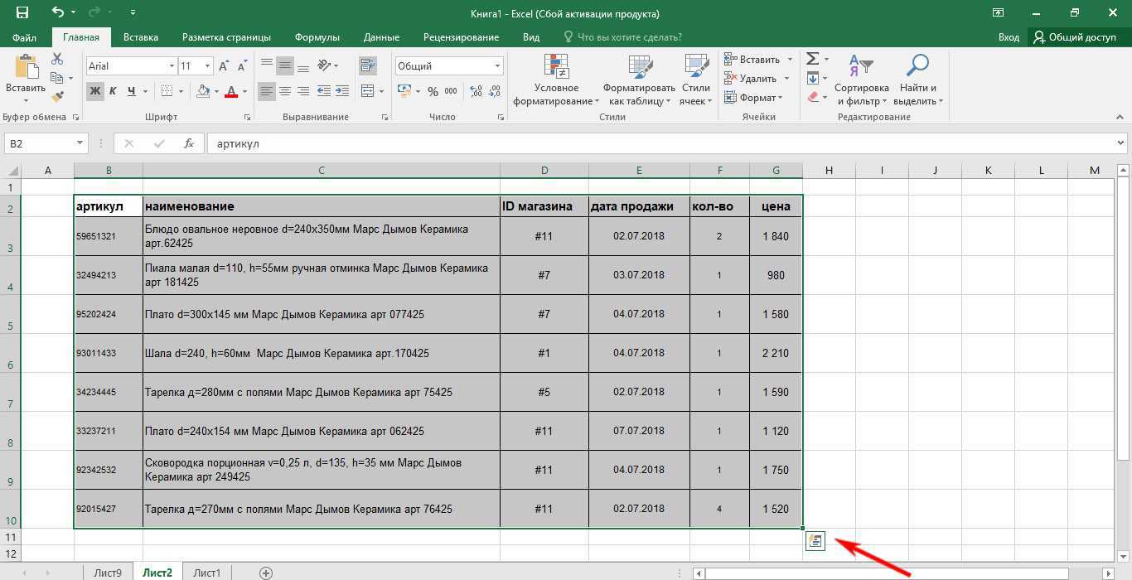Click the Вход sign-in link
1132x580 pixels.
pyautogui.click(x=1009, y=37)
